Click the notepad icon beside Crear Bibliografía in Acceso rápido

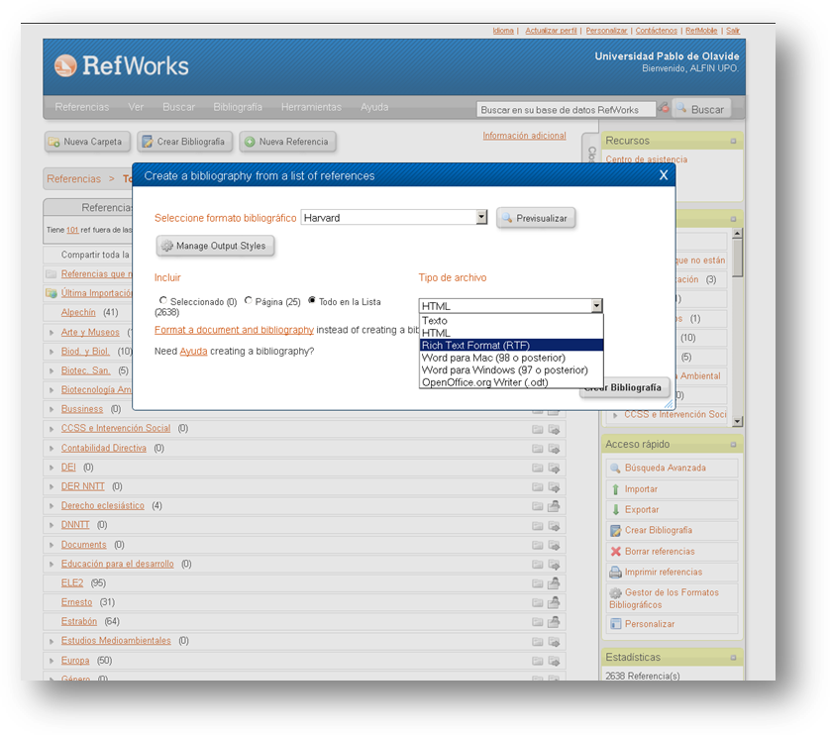coord(615,531)
